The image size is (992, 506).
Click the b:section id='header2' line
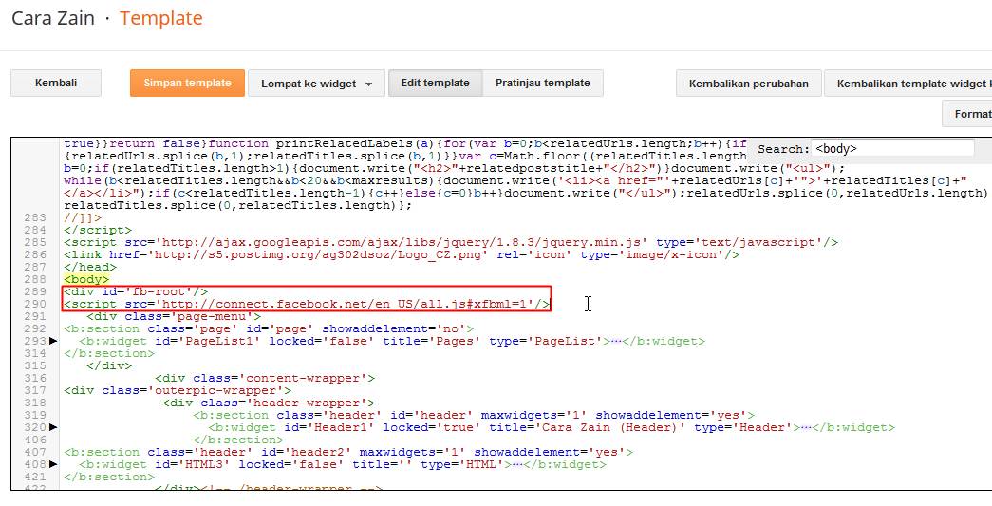click(x=348, y=452)
